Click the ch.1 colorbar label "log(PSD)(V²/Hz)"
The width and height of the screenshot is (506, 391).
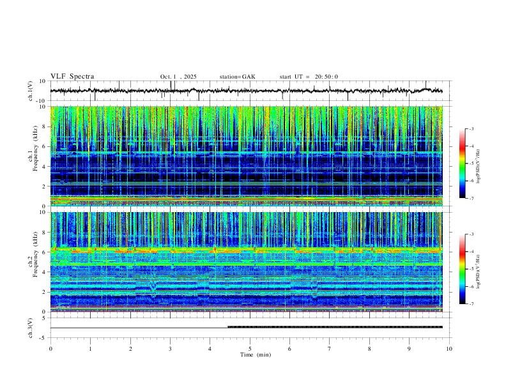(x=478, y=166)
